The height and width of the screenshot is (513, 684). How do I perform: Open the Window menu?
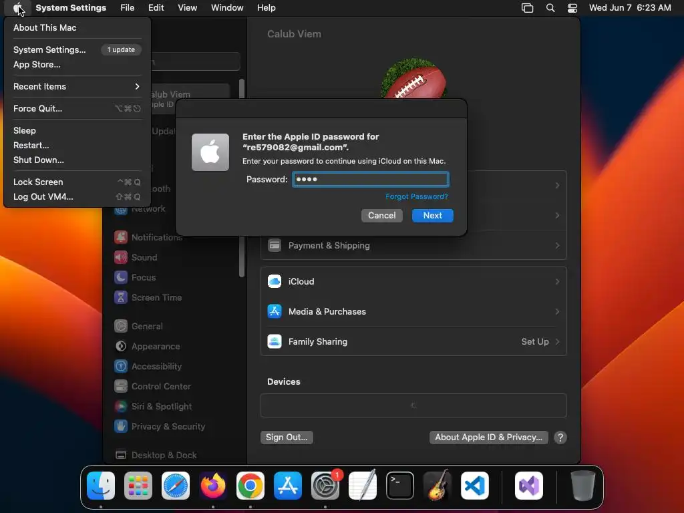tap(227, 8)
